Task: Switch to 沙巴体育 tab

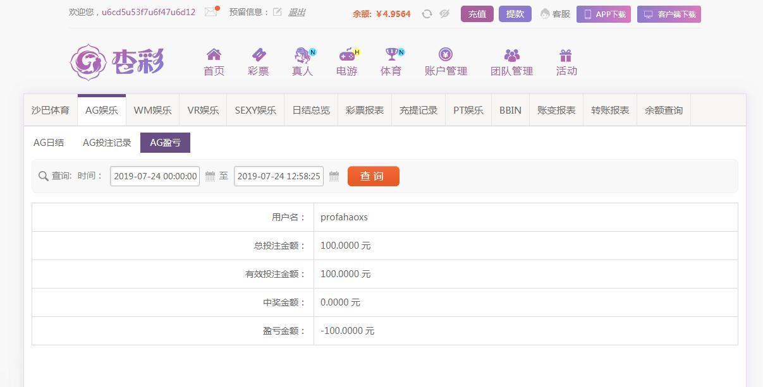Action: coord(51,110)
